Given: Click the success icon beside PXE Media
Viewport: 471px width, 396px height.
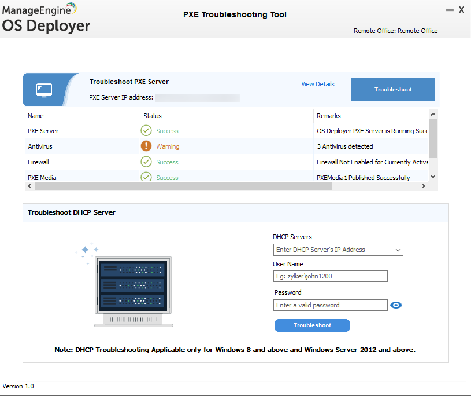Looking at the screenshot, I should 146,177.
